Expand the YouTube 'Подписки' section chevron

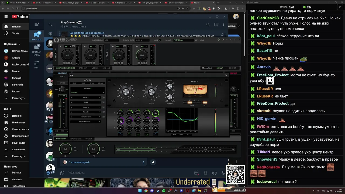(x=19, y=44)
